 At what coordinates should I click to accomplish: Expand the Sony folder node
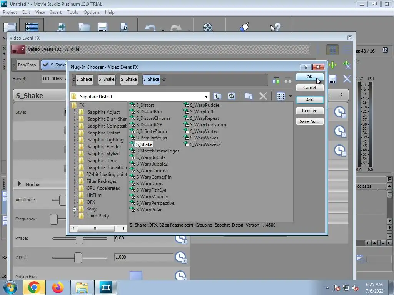click(74, 209)
